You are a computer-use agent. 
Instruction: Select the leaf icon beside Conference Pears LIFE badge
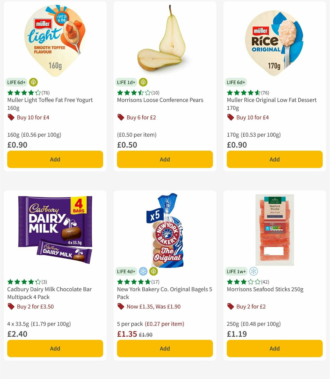click(x=143, y=82)
